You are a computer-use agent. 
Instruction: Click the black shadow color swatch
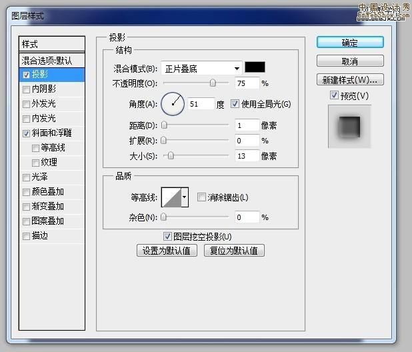pos(255,67)
